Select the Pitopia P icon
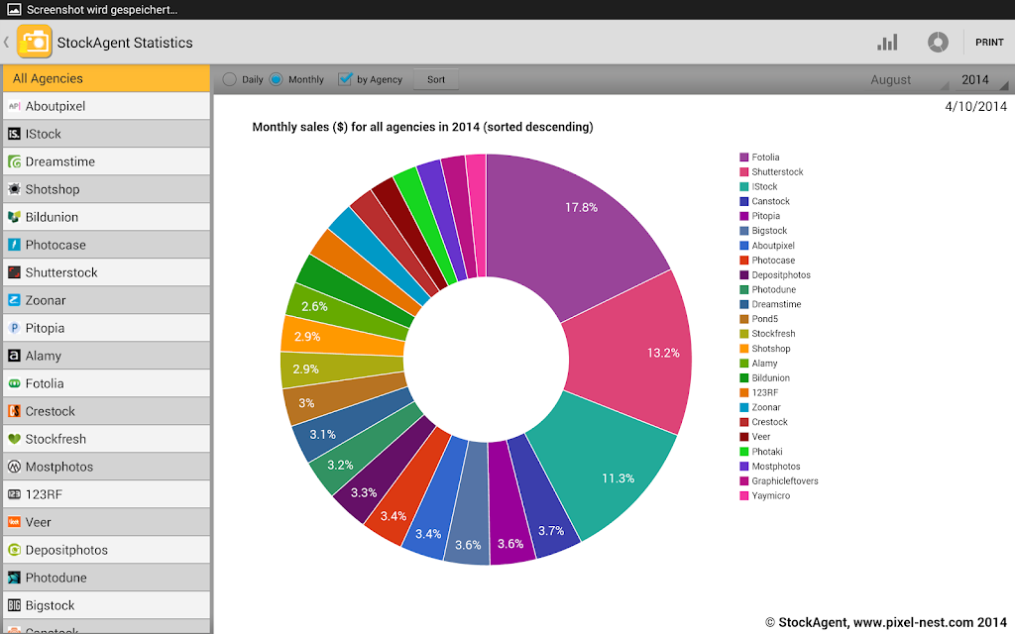Screen dimensions: 1015x634 click(x=14, y=328)
